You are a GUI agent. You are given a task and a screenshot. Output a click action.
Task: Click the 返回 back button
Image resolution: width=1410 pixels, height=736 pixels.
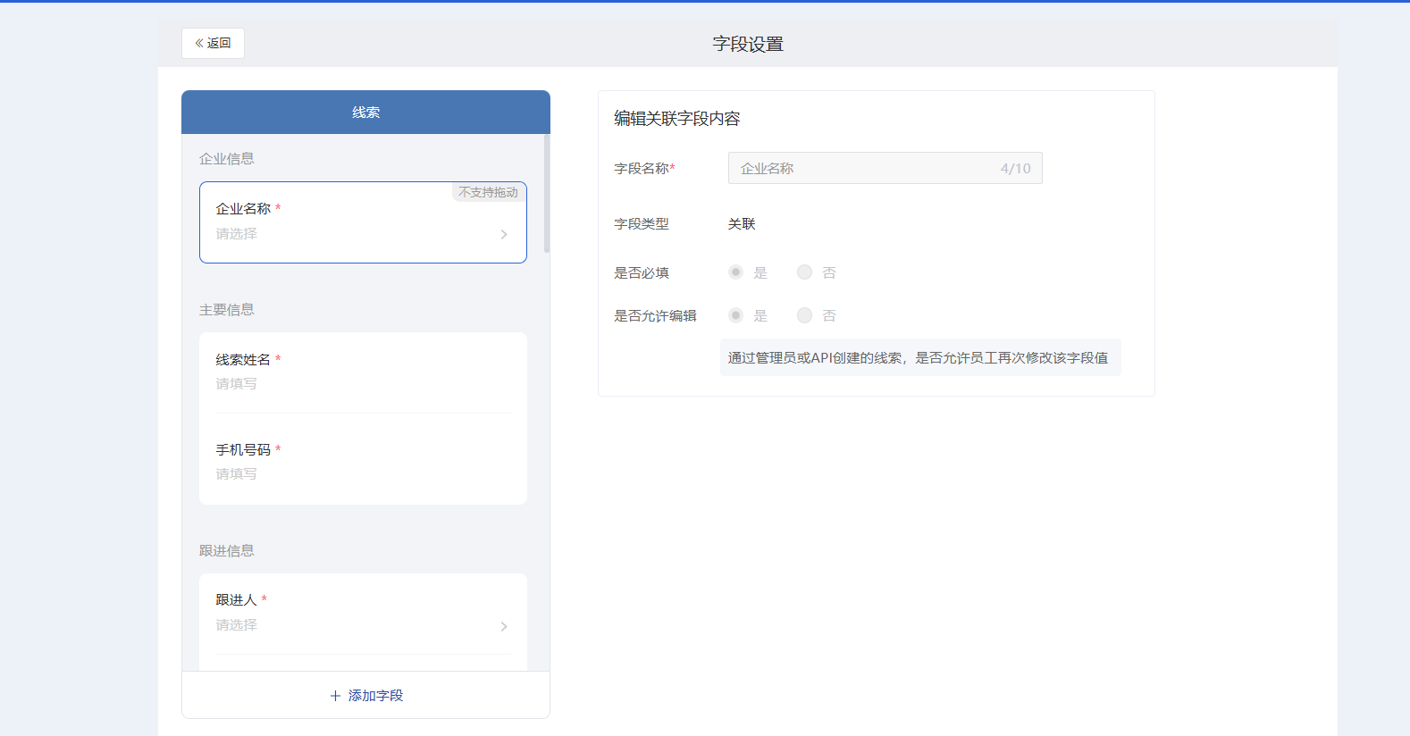pos(213,43)
